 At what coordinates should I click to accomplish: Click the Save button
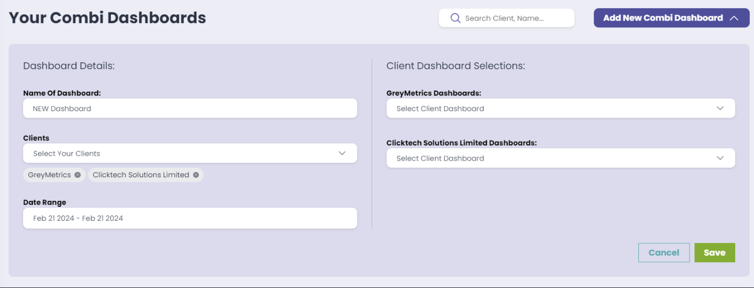point(714,253)
